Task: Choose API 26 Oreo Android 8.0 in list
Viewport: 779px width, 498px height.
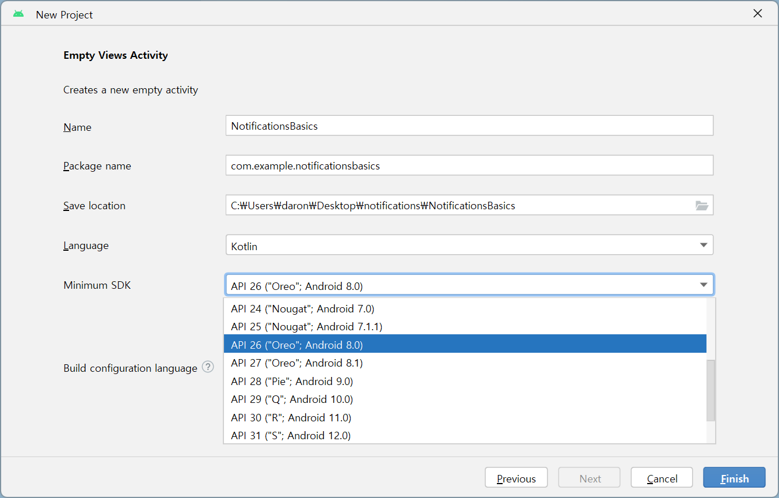Action: coord(465,345)
